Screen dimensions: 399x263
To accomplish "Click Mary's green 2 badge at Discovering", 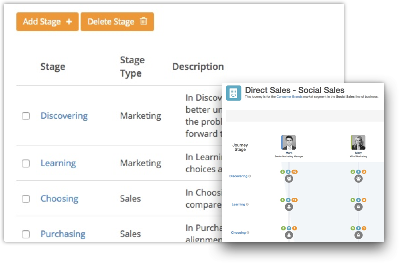I will point(353,172).
